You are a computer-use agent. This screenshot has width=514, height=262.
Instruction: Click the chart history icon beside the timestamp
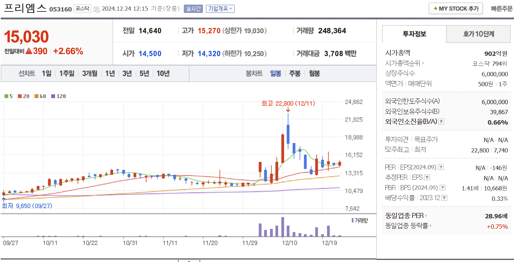96,9
